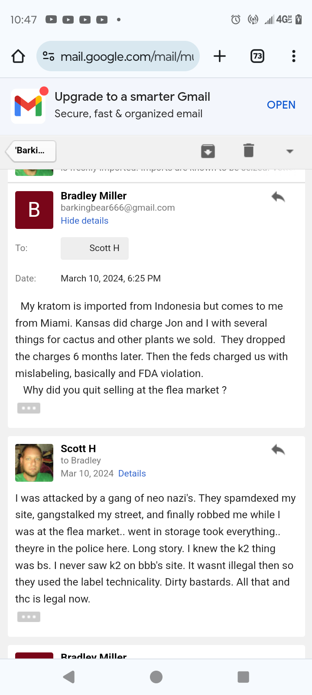The image size is (312, 695).
Task: Show details of Scott H's email
Action: point(132,473)
